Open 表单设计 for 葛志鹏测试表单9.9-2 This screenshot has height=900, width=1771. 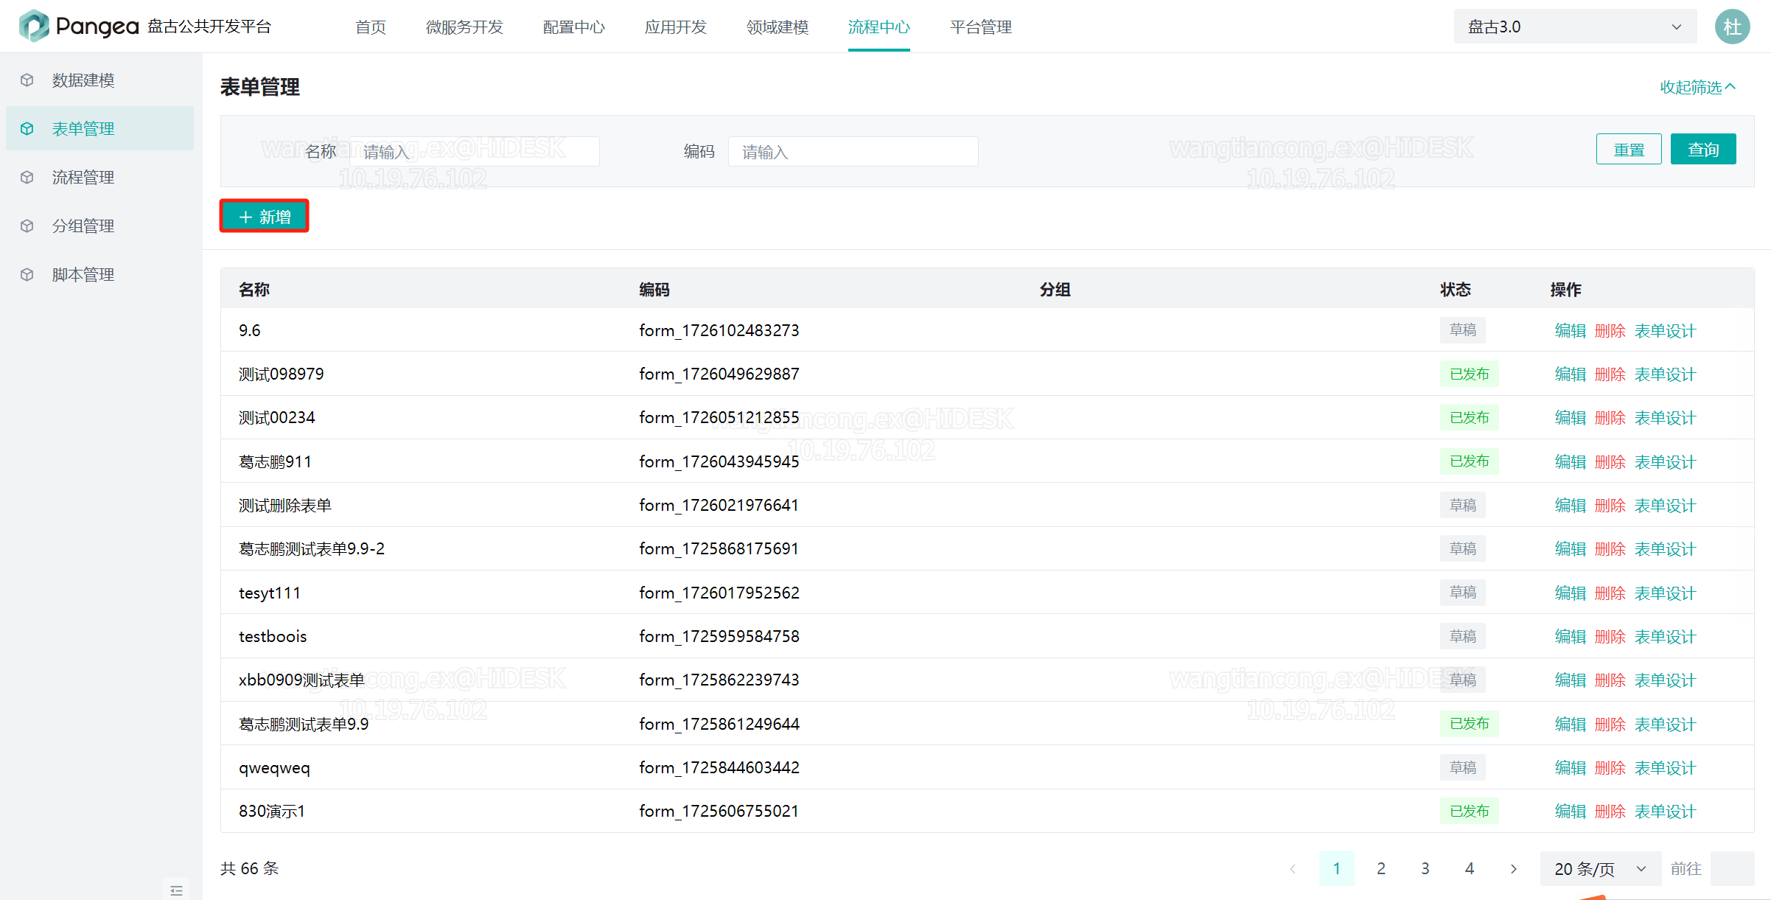[x=1665, y=549]
